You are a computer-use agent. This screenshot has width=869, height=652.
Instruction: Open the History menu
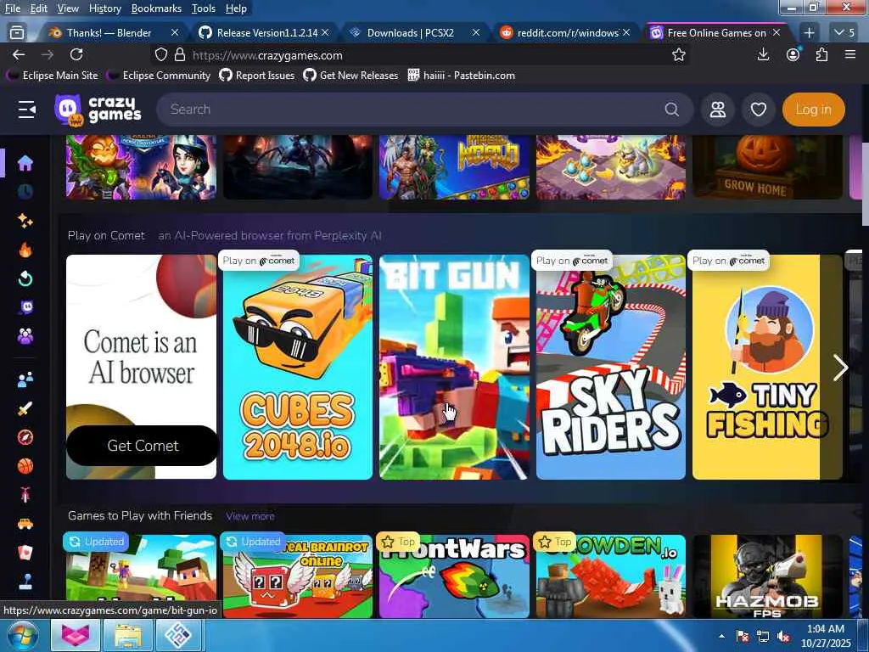[x=104, y=8]
